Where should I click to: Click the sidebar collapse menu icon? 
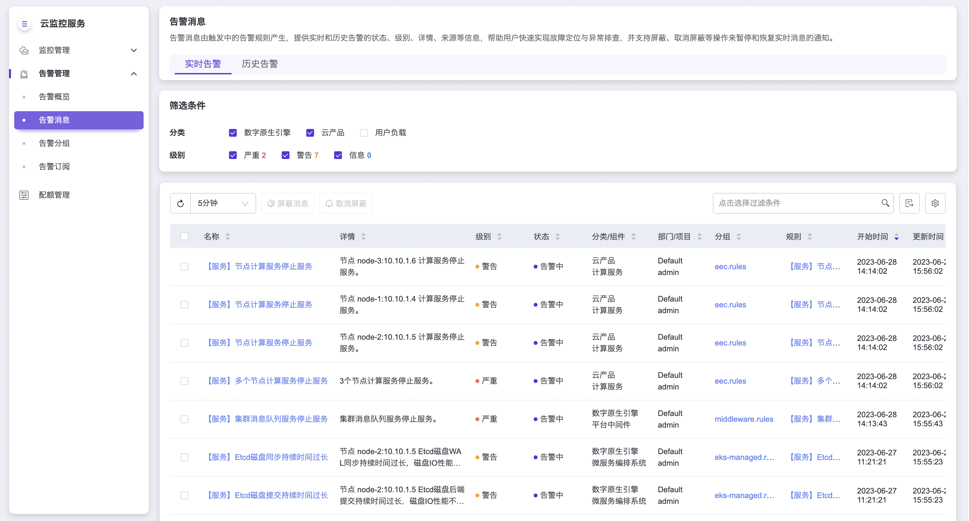coord(25,24)
